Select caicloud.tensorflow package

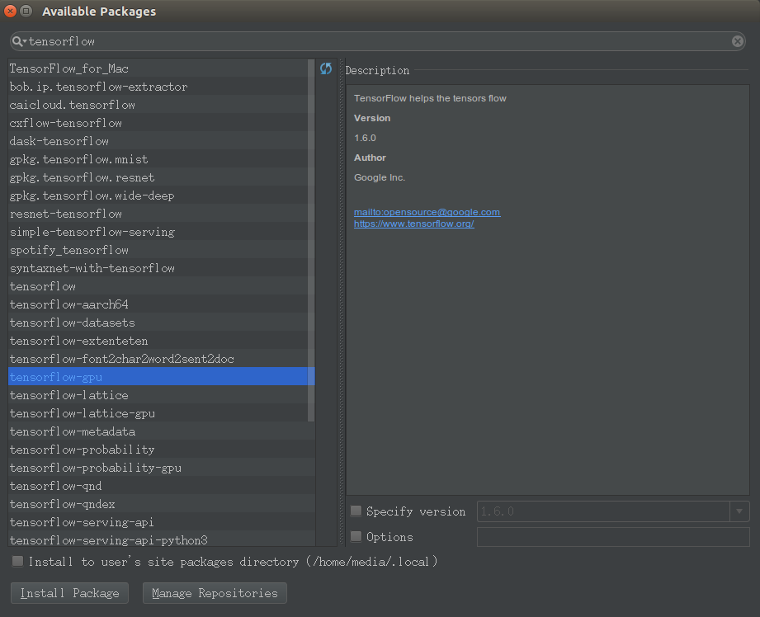pos(158,105)
